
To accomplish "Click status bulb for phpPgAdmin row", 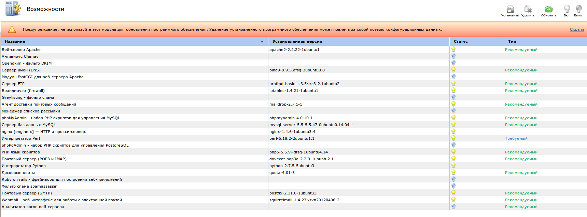I will [453, 145].
